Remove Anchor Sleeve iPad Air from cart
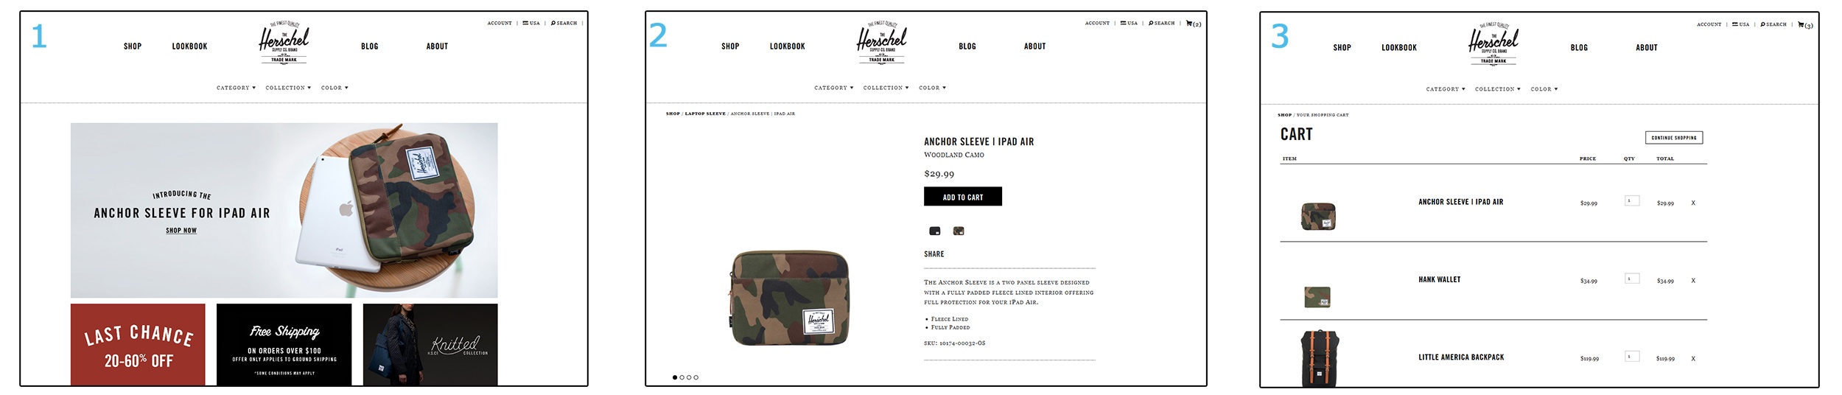 pyautogui.click(x=1693, y=203)
